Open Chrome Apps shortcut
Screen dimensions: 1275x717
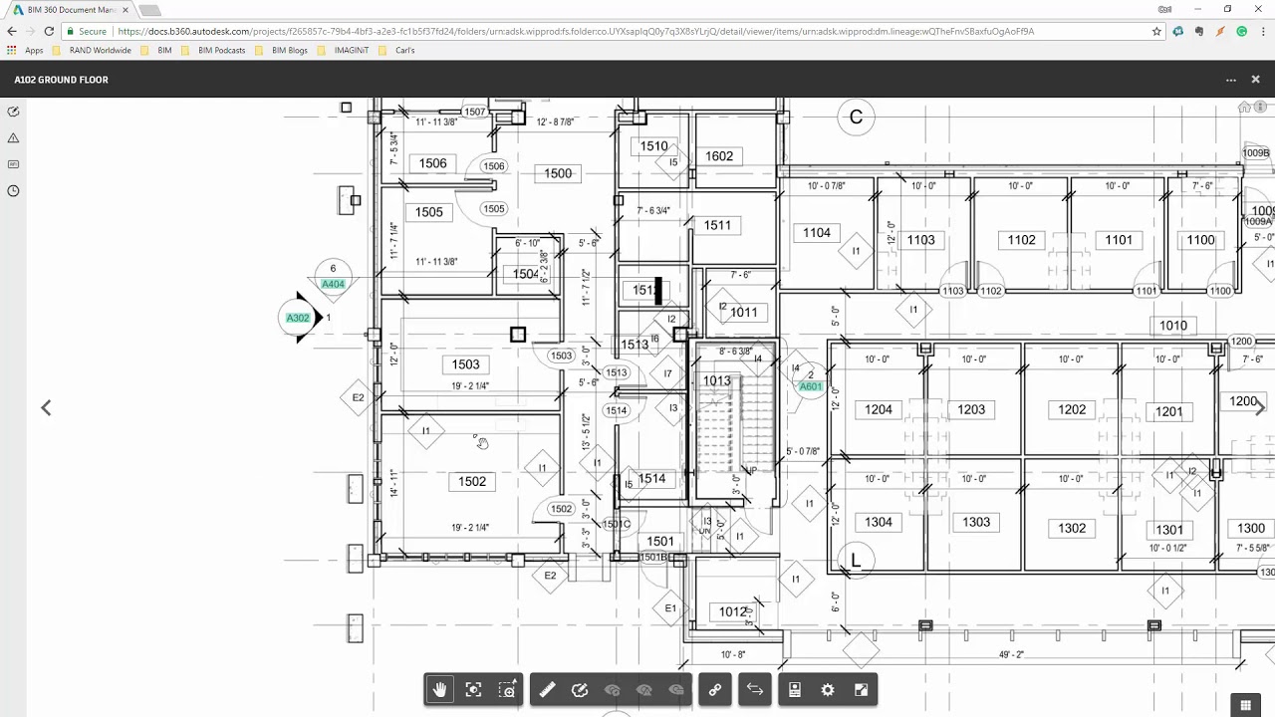(x=26, y=50)
